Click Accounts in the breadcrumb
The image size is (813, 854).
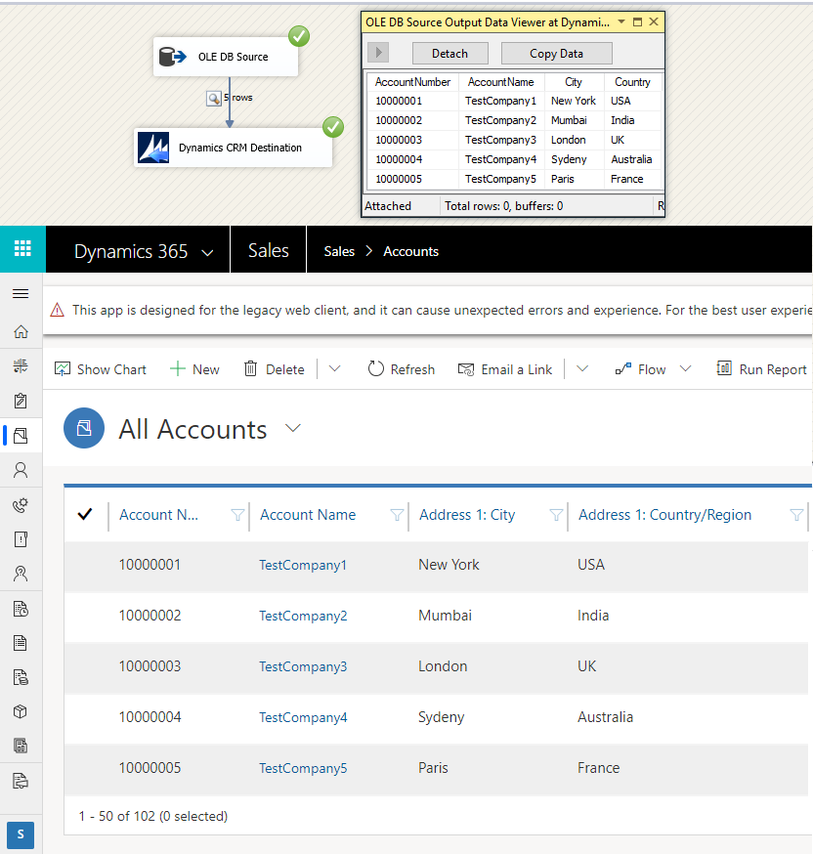coord(410,251)
